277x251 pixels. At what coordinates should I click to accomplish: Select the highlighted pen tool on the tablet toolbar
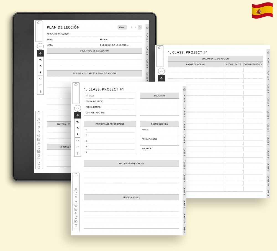pyautogui.click(x=40, y=53)
